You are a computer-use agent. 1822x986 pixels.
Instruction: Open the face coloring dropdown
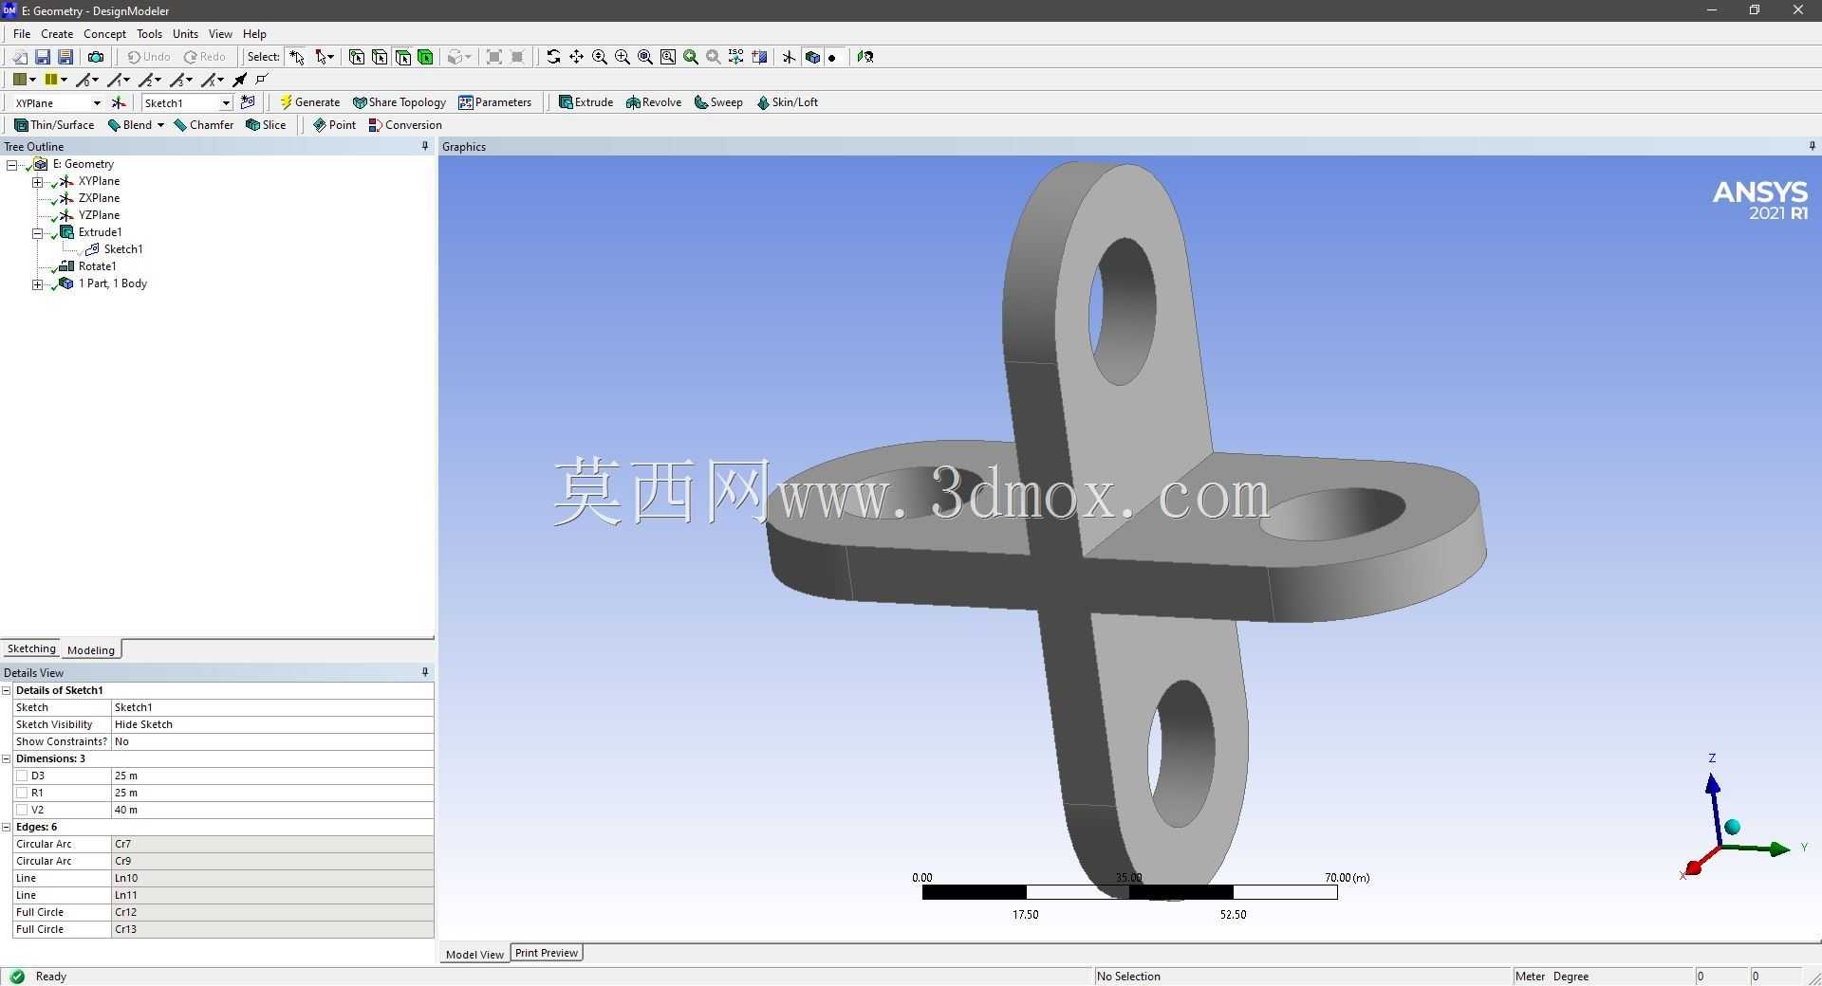coord(31,80)
